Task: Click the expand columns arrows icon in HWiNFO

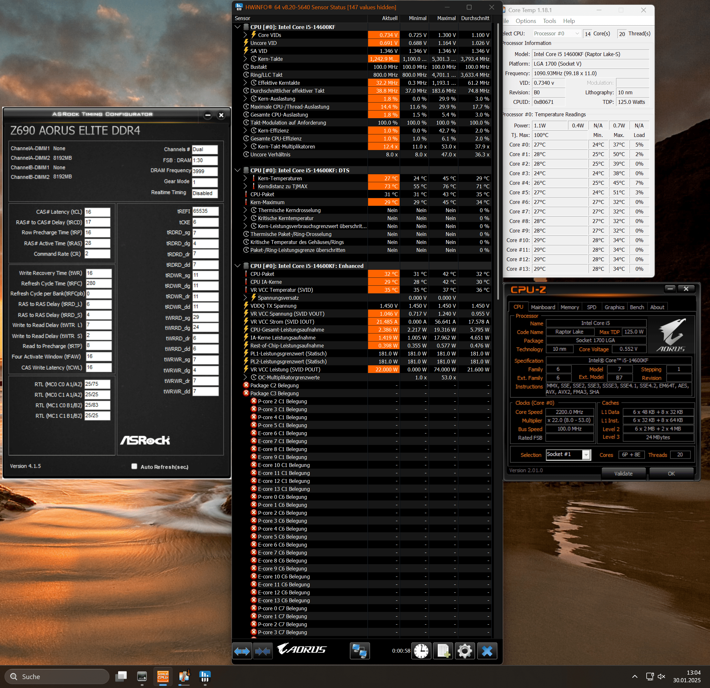Action: 242,651
